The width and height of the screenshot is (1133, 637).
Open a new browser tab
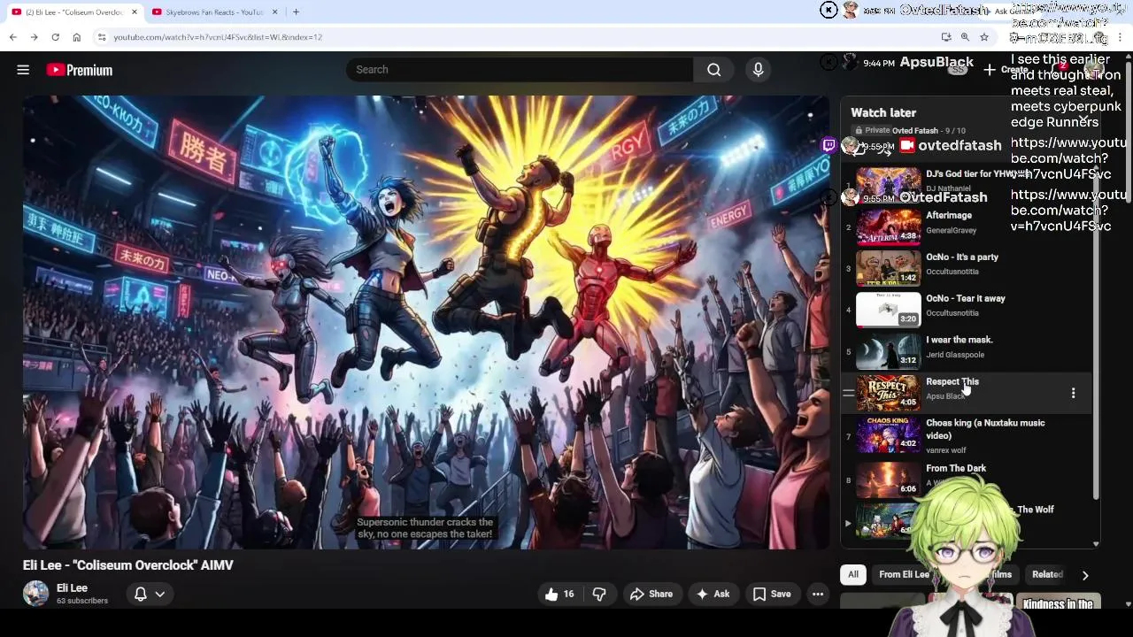point(296,12)
